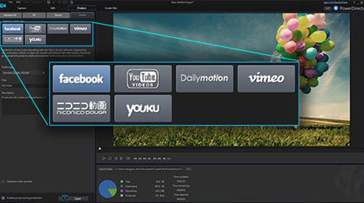
Task: Click the sign in to DirectorZone link
Action: pyautogui.click(x=336, y=2)
